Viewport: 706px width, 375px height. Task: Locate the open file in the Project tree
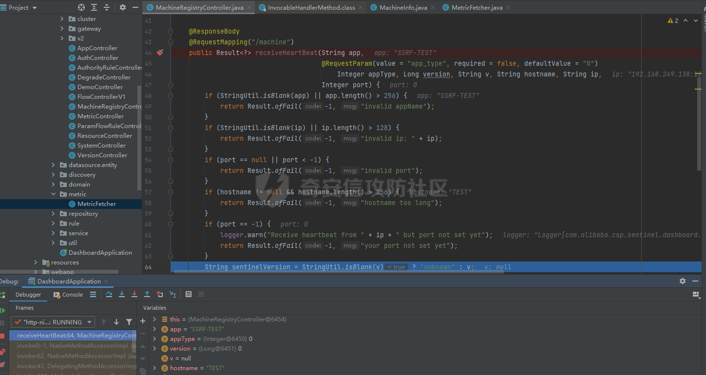81,8
